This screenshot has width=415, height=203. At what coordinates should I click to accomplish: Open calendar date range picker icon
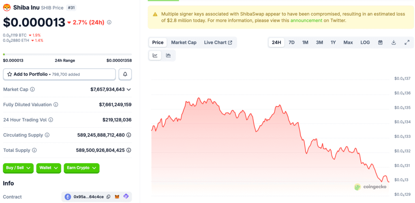pos(380,43)
